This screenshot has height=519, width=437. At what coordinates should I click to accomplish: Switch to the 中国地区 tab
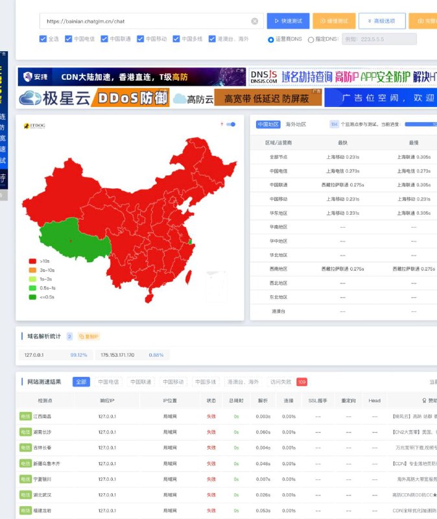268,125
